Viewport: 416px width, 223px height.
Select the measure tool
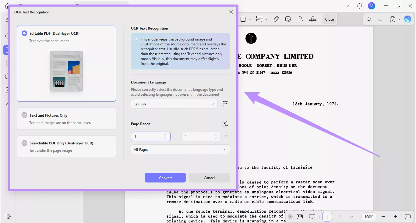(259, 19)
